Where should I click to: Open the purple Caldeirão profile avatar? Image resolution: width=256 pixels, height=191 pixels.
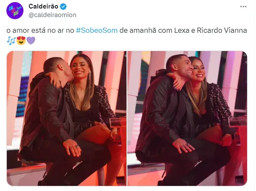15,11
